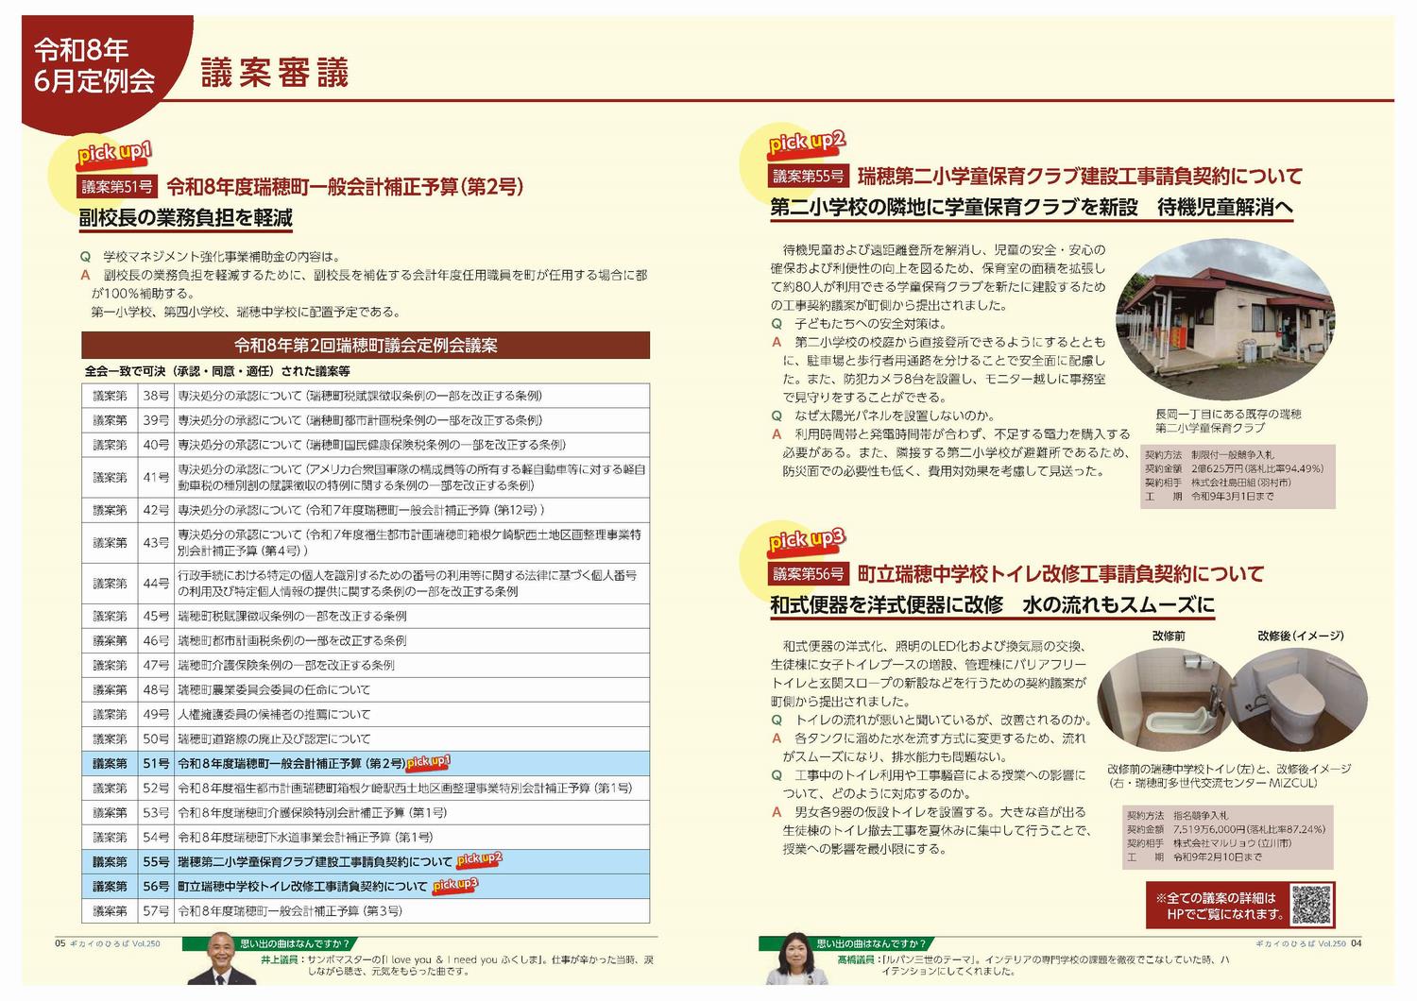This screenshot has height=1001, width=1417.
Task: Select the pick up2 badge inside table row 55号
Action: click(479, 859)
